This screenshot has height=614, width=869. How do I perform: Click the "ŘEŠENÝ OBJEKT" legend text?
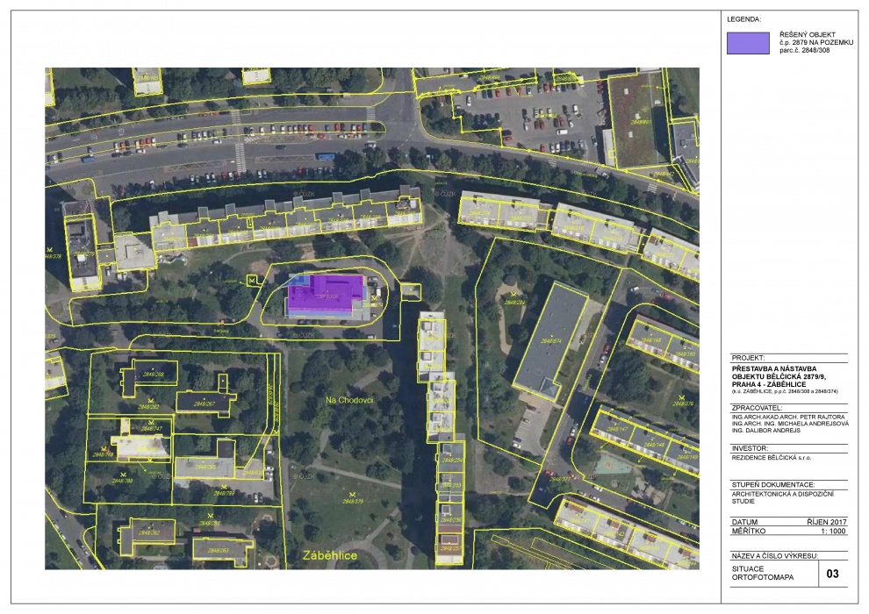[807, 34]
